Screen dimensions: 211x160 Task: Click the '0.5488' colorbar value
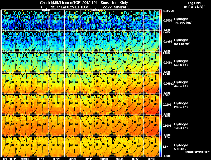coord(168,42)
